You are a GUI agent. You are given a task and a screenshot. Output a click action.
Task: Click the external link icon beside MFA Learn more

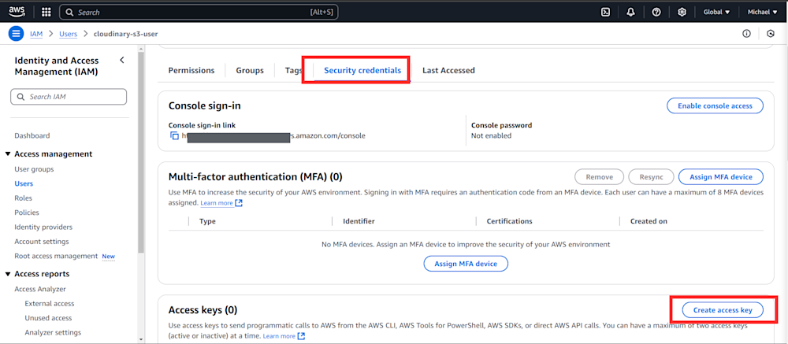pos(239,203)
